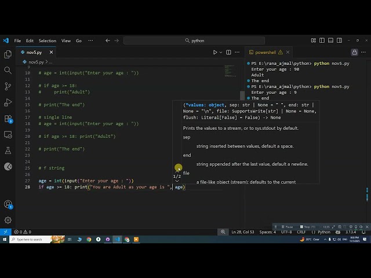
Task: Toggle the secondary side bar layout icon
Action: click(339, 41)
